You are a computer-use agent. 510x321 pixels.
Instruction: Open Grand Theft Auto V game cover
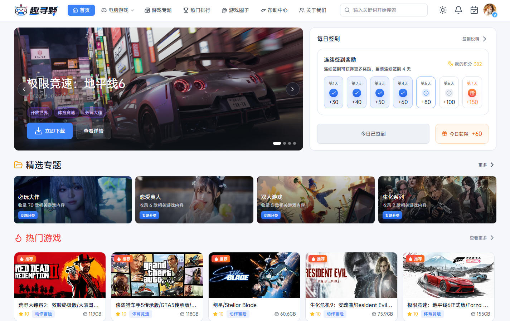coord(157,275)
